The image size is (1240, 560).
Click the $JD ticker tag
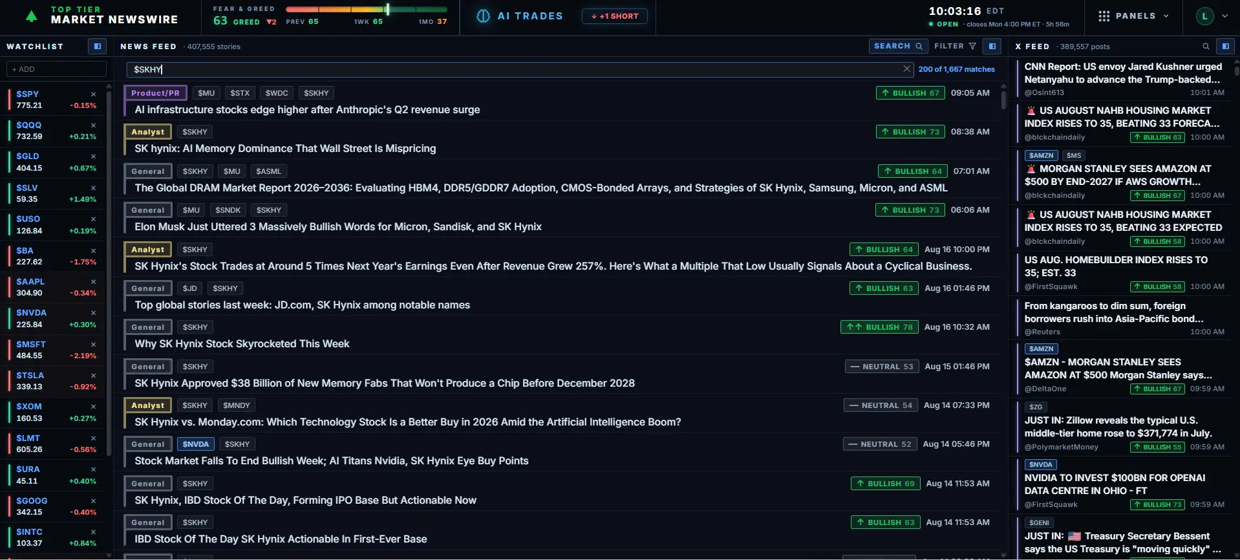click(189, 288)
